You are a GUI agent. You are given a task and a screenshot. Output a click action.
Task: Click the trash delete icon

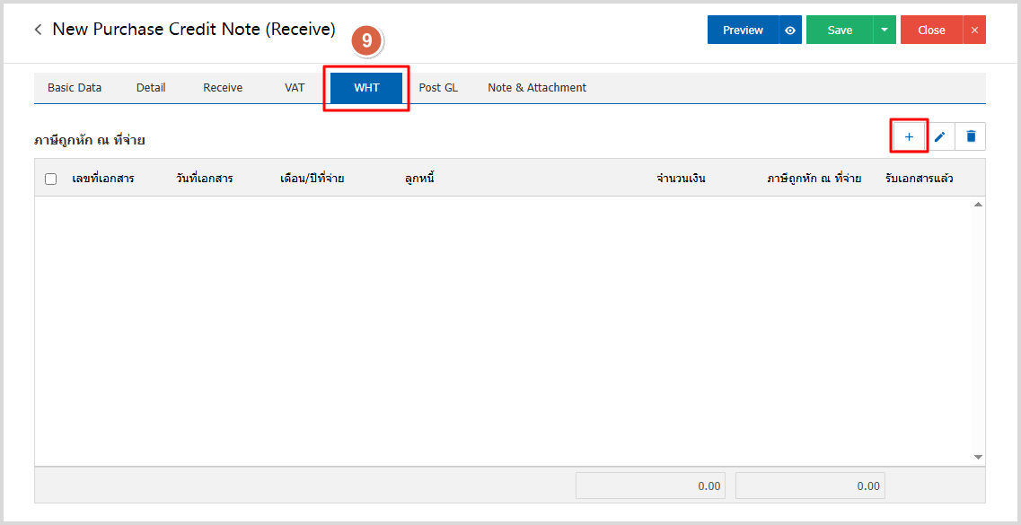pos(971,136)
